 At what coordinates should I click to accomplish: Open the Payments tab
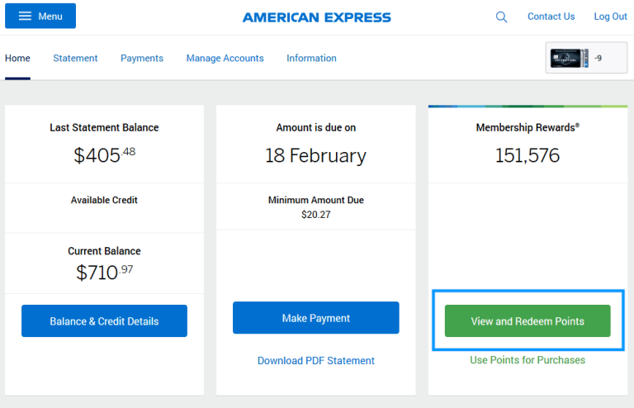[142, 59]
